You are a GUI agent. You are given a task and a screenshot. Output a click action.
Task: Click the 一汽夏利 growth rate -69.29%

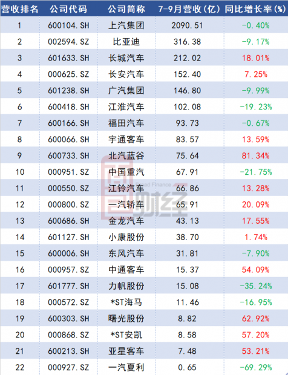[x=256, y=367]
